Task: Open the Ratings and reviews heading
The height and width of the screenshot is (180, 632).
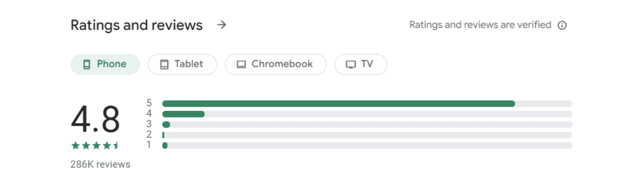Action: [137, 25]
